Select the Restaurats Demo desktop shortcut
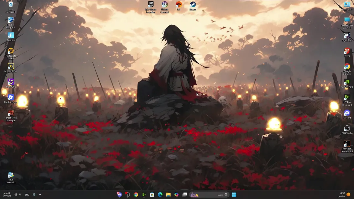354x199 pixels. [x=11, y=54]
